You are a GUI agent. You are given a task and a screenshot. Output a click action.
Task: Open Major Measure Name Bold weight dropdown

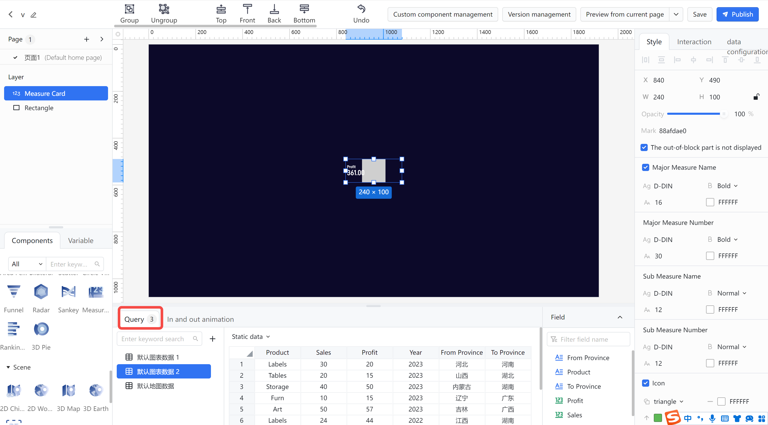point(727,186)
